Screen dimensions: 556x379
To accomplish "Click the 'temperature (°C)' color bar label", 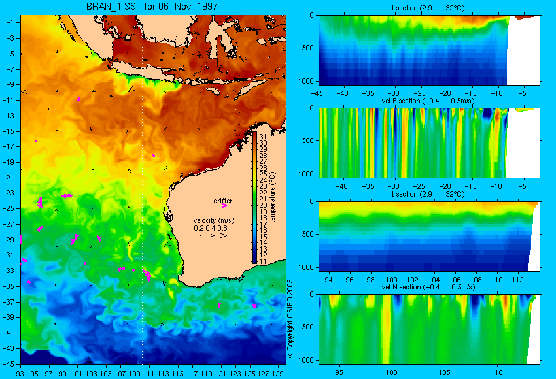I will pos(272,197).
